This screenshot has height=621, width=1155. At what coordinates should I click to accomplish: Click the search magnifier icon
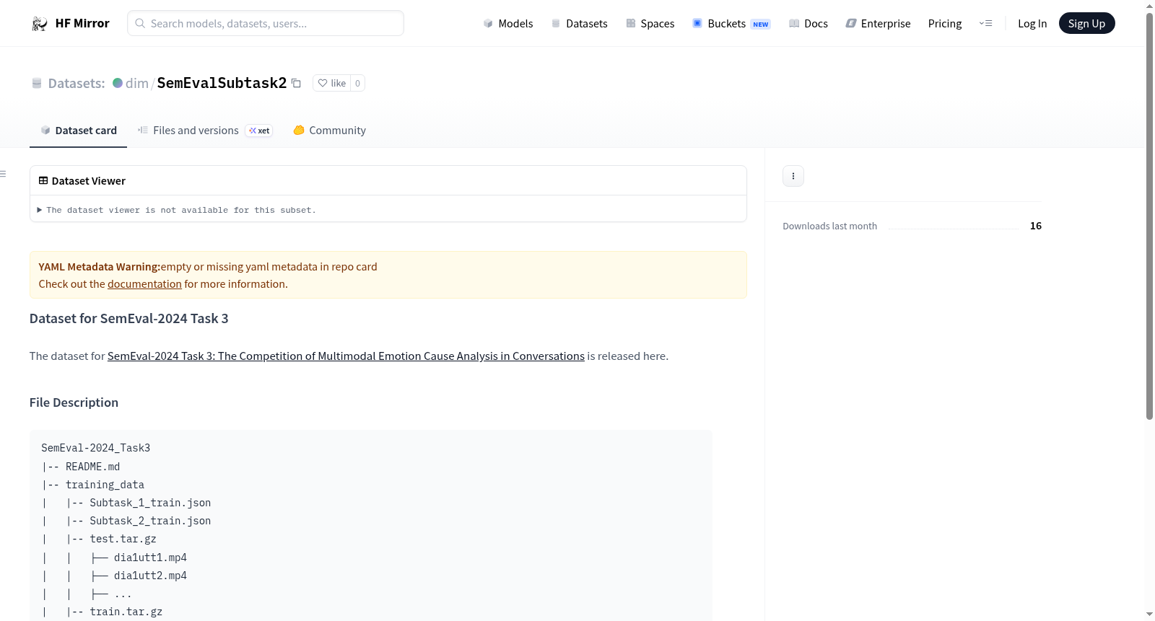pos(140,23)
